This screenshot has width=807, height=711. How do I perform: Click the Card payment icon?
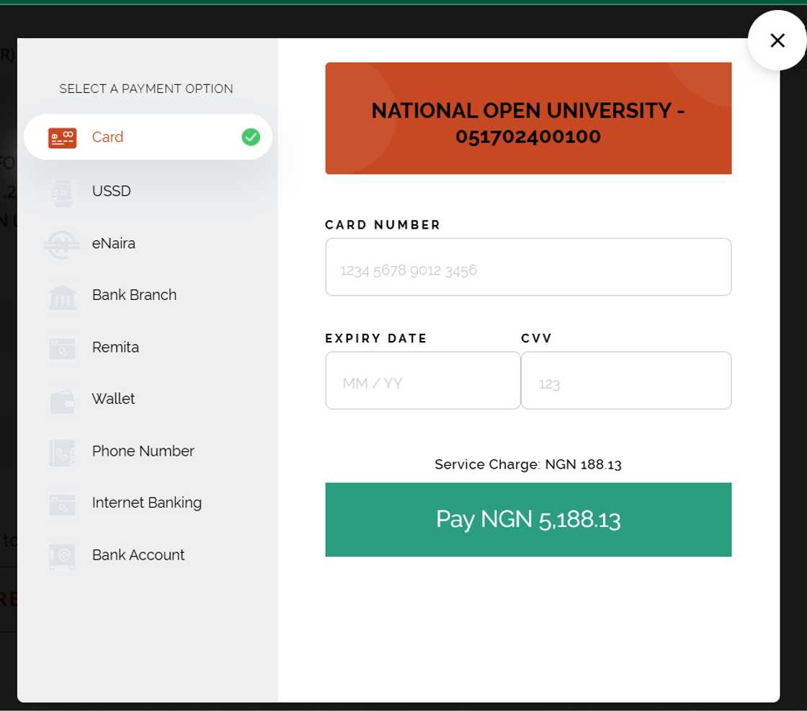click(x=62, y=137)
